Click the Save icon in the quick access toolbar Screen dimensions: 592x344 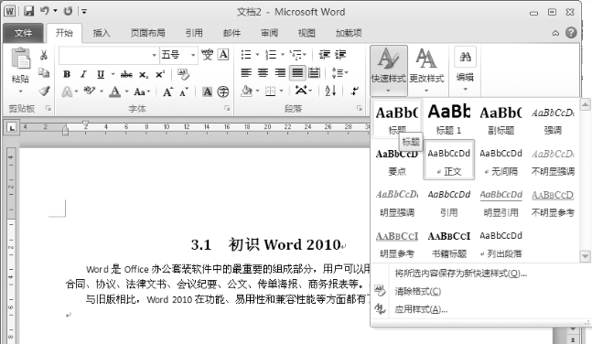(28, 11)
